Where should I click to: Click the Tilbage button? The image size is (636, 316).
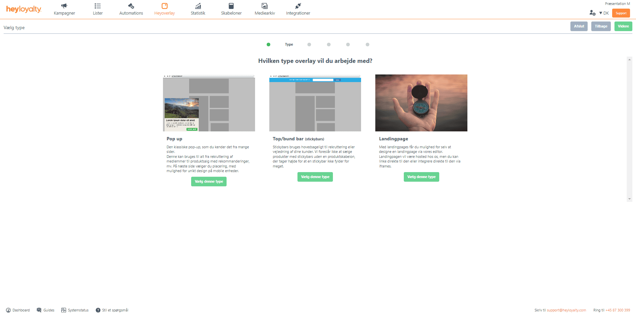click(601, 26)
